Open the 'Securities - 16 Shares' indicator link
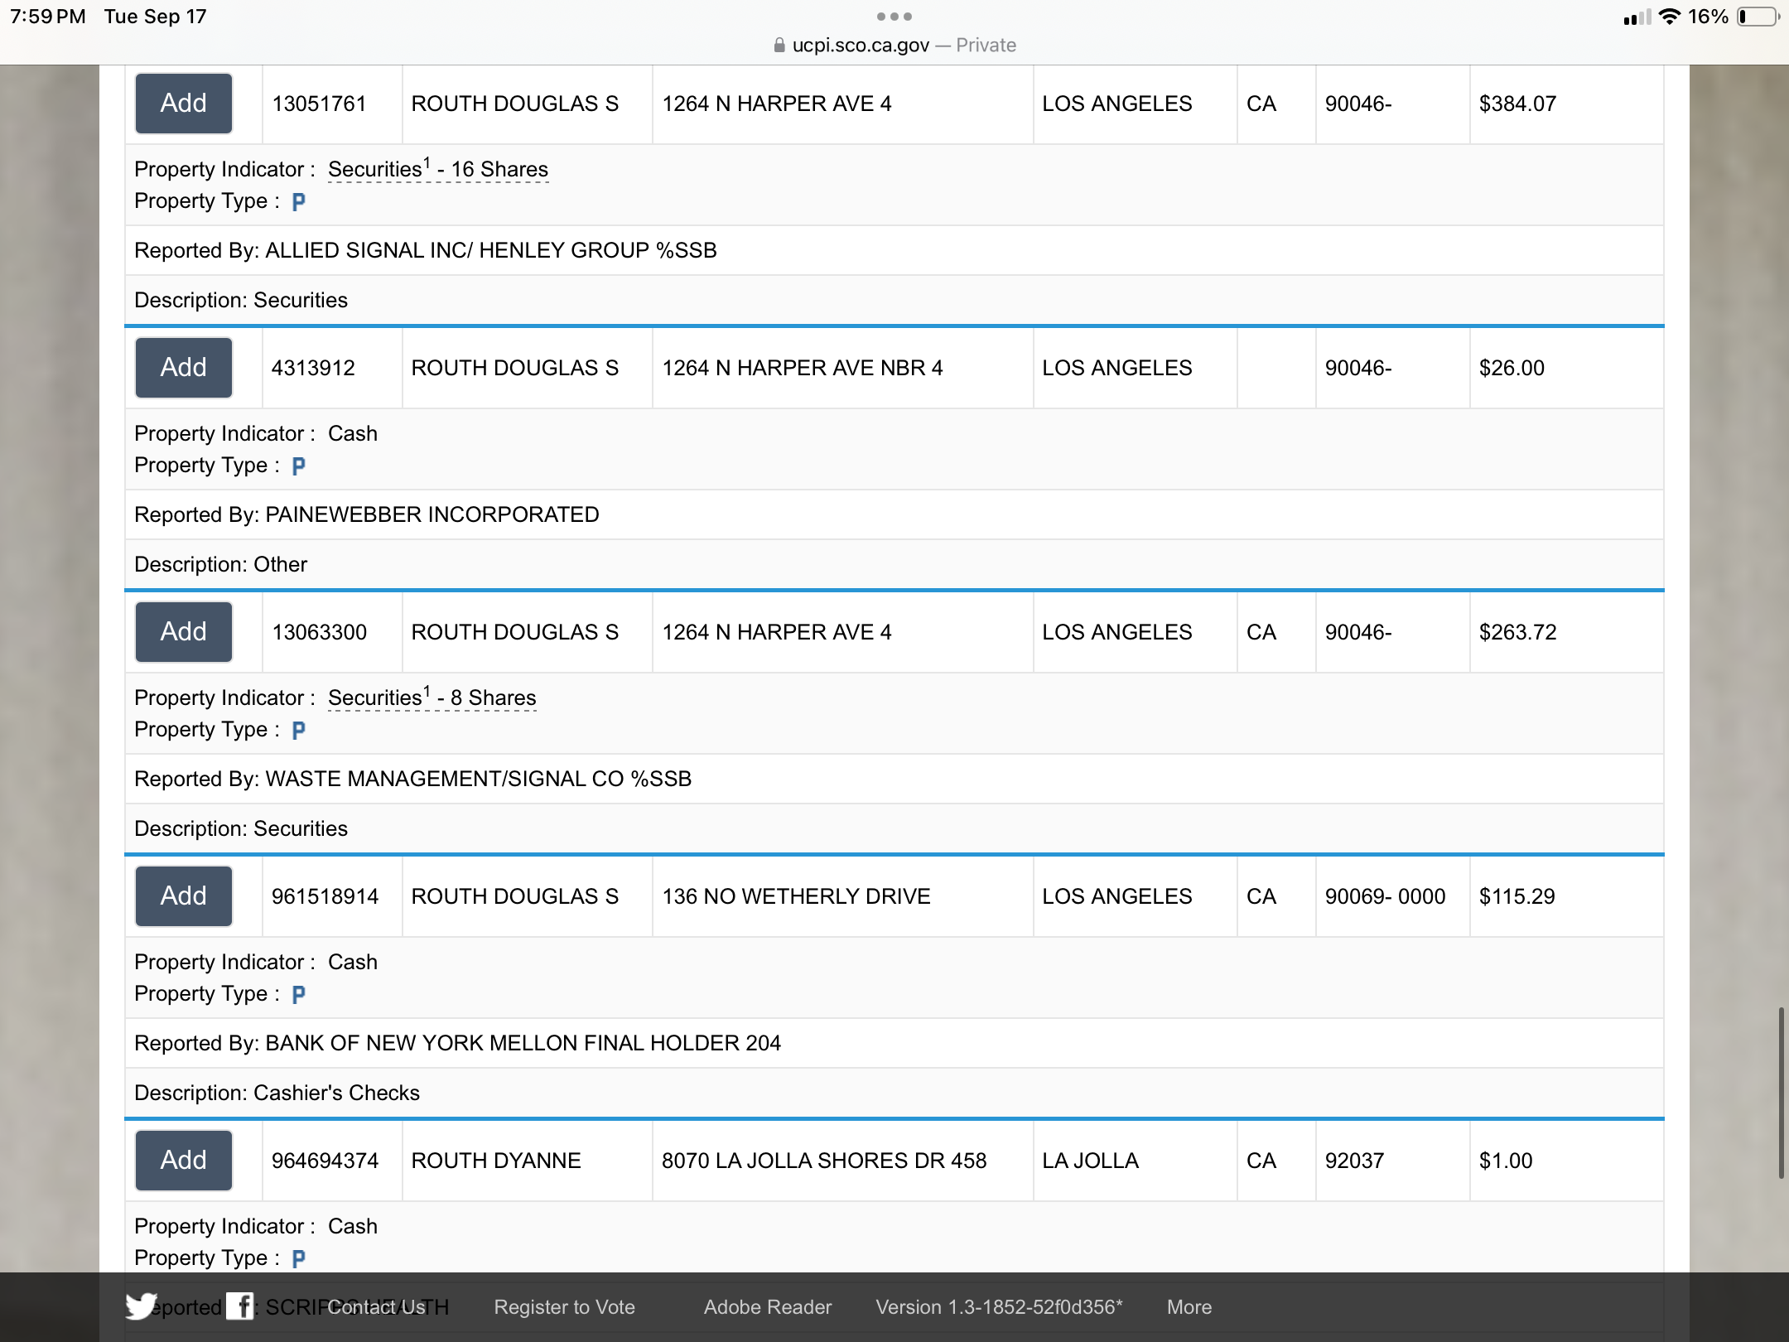 pos(438,169)
